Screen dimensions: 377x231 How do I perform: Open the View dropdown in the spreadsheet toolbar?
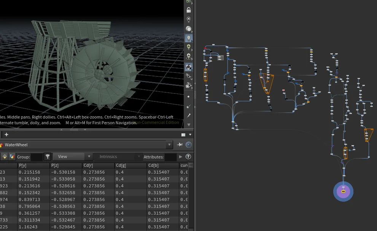(72, 156)
